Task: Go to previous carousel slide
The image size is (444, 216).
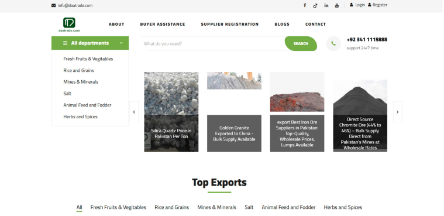Action: tap(134, 112)
